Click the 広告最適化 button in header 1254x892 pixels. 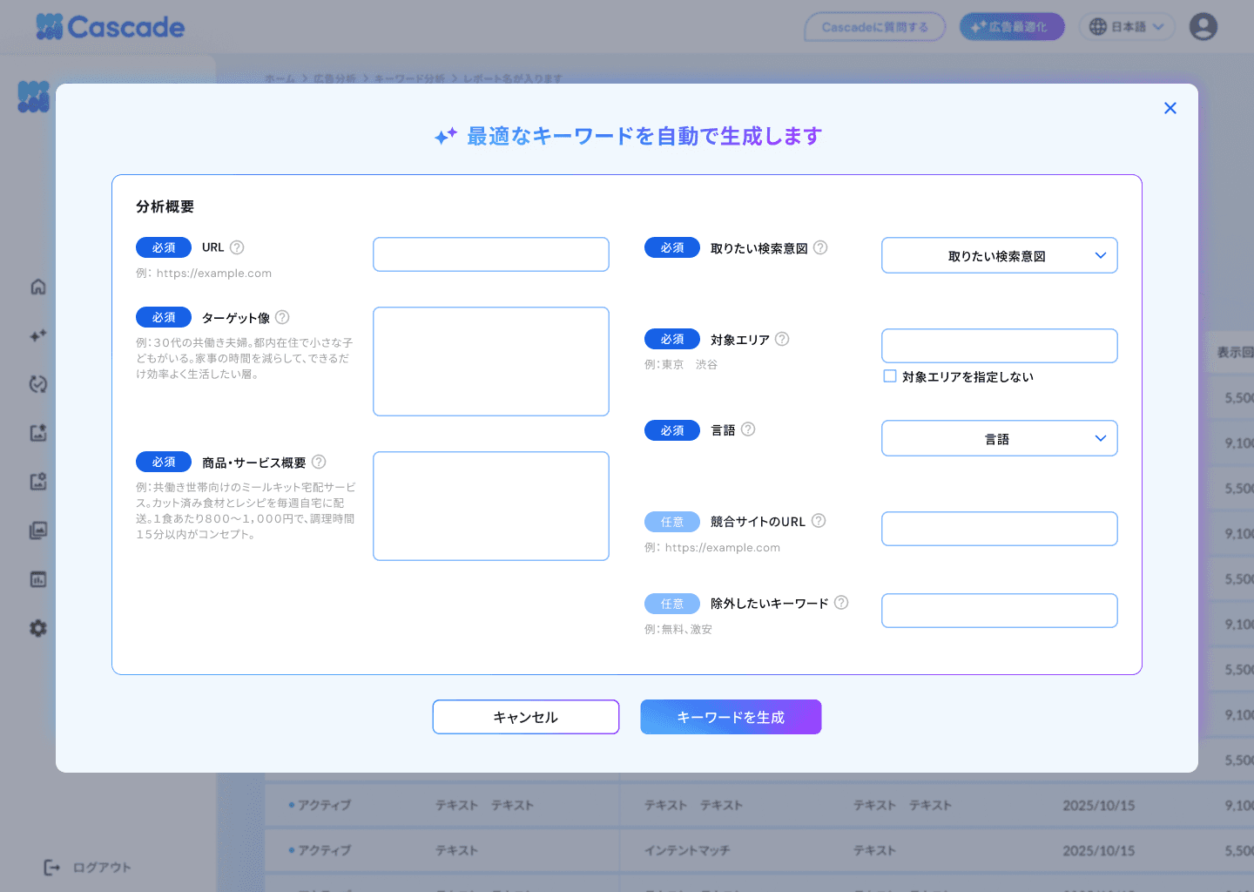tap(1012, 27)
